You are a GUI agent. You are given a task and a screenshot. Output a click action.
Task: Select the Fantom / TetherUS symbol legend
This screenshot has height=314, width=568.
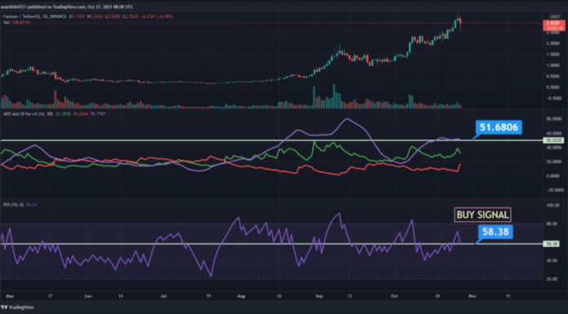click(x=35, y=16)
